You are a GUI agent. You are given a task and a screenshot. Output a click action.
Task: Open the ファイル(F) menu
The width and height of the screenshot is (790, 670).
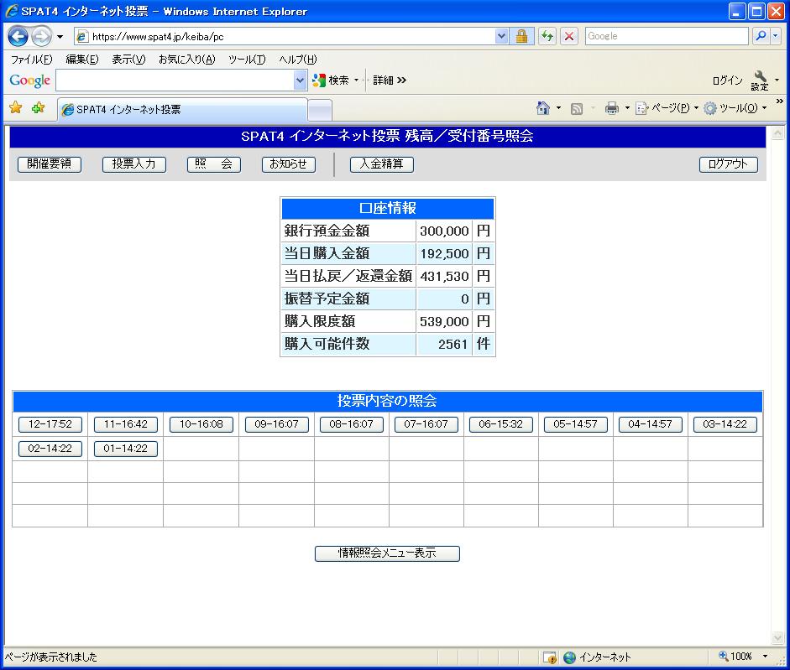(31, 60)
